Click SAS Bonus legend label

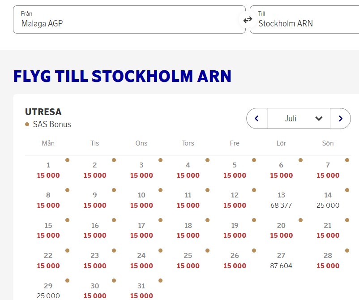pos(52,124)
